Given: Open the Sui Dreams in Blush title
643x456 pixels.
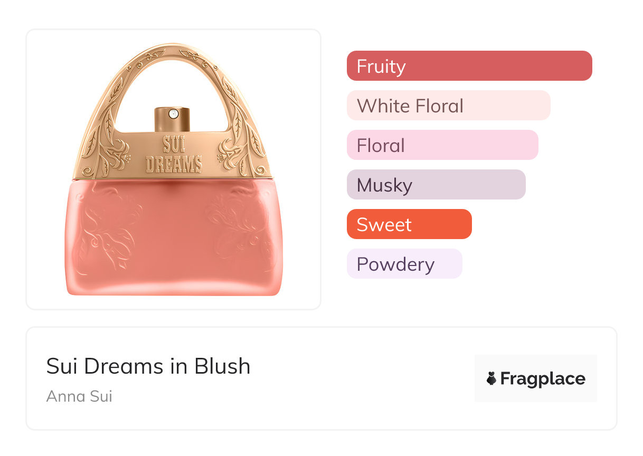Looking at the screenshot, I should pyautogui.click(x=148, y=366).
